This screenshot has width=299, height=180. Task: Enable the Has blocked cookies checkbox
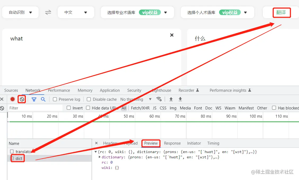point(274,108)
